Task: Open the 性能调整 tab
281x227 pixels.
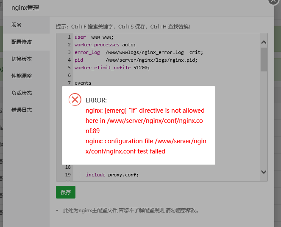Action: tap(26, 76)
